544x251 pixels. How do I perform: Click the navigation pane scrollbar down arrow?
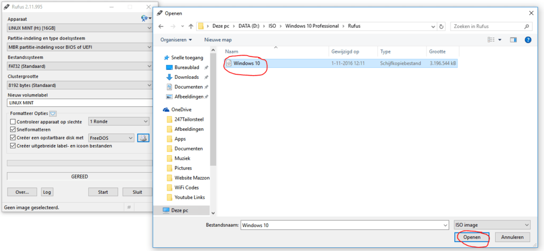click(213, 213)
